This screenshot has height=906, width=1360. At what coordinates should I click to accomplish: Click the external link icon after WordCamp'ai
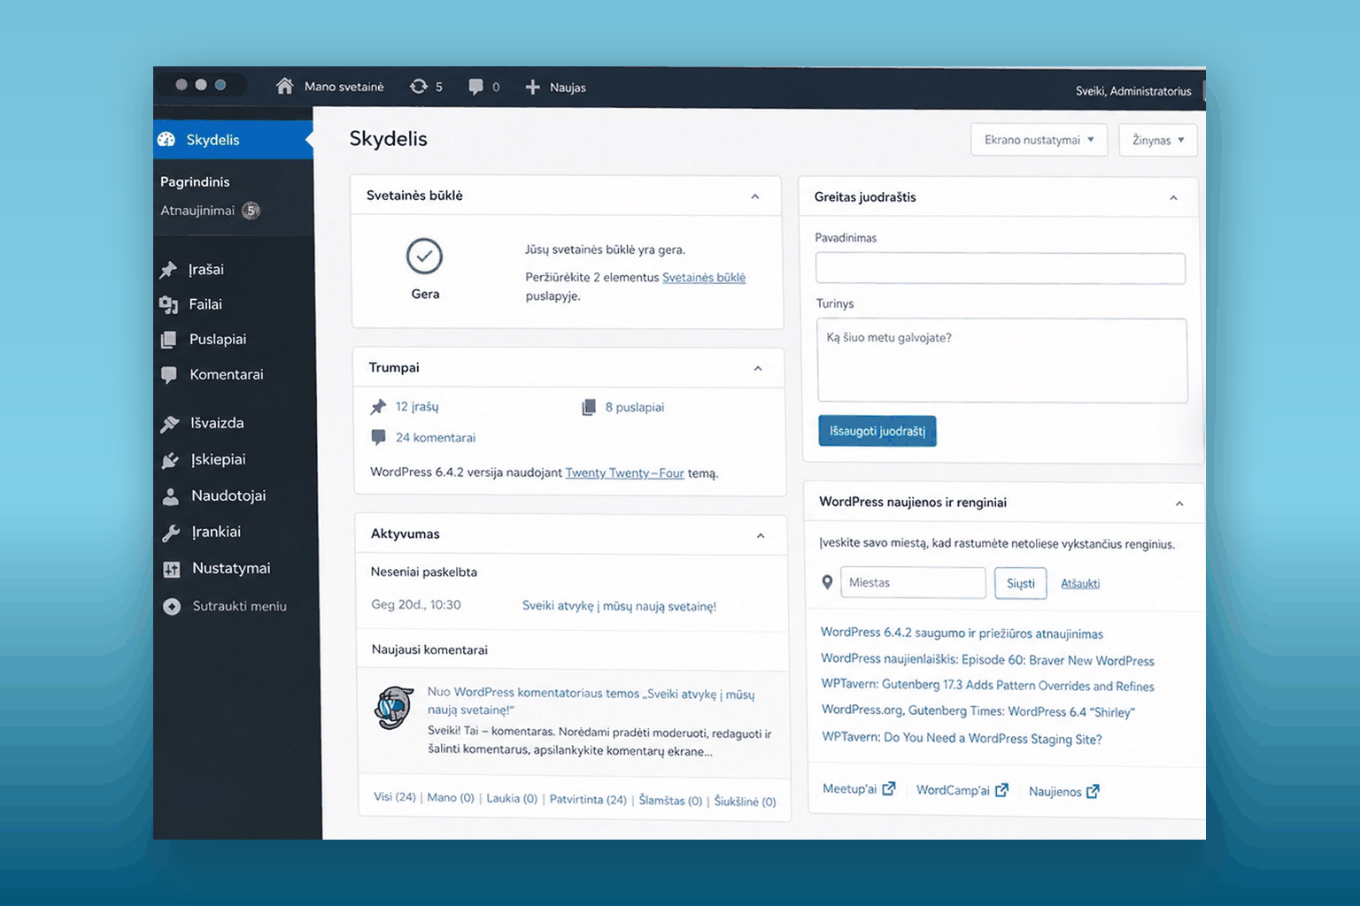point(1001,790)
